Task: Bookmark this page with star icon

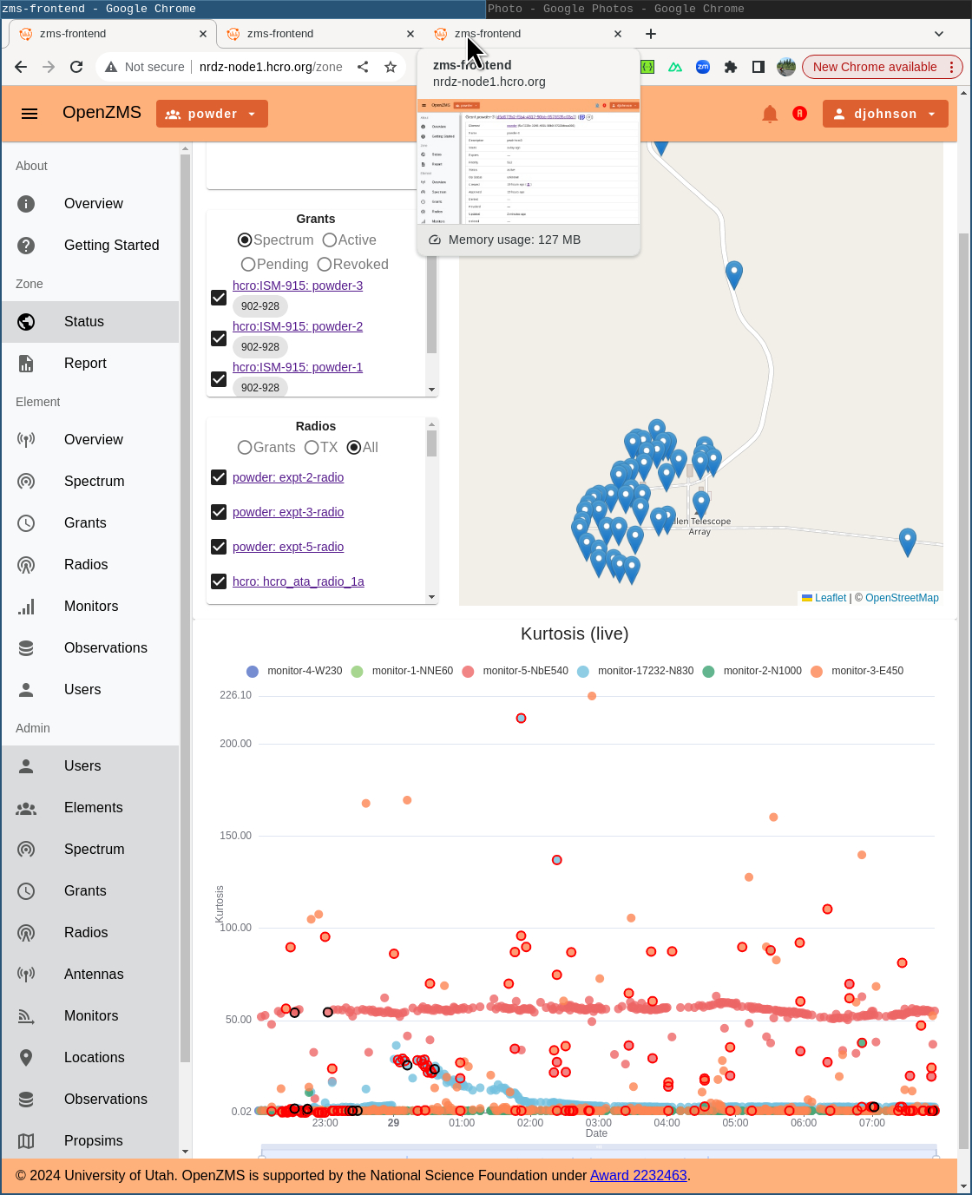Action: point(391,67)
